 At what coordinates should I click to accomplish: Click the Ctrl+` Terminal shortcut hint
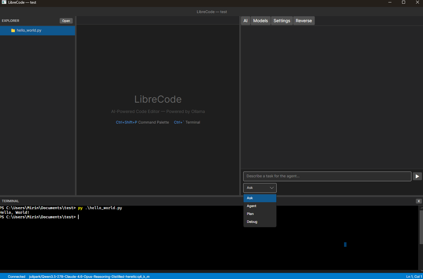click(187, 122)
